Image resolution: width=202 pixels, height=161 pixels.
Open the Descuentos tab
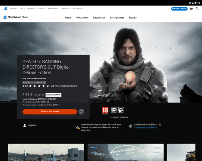pyautogui.click(x=99, y=18)
